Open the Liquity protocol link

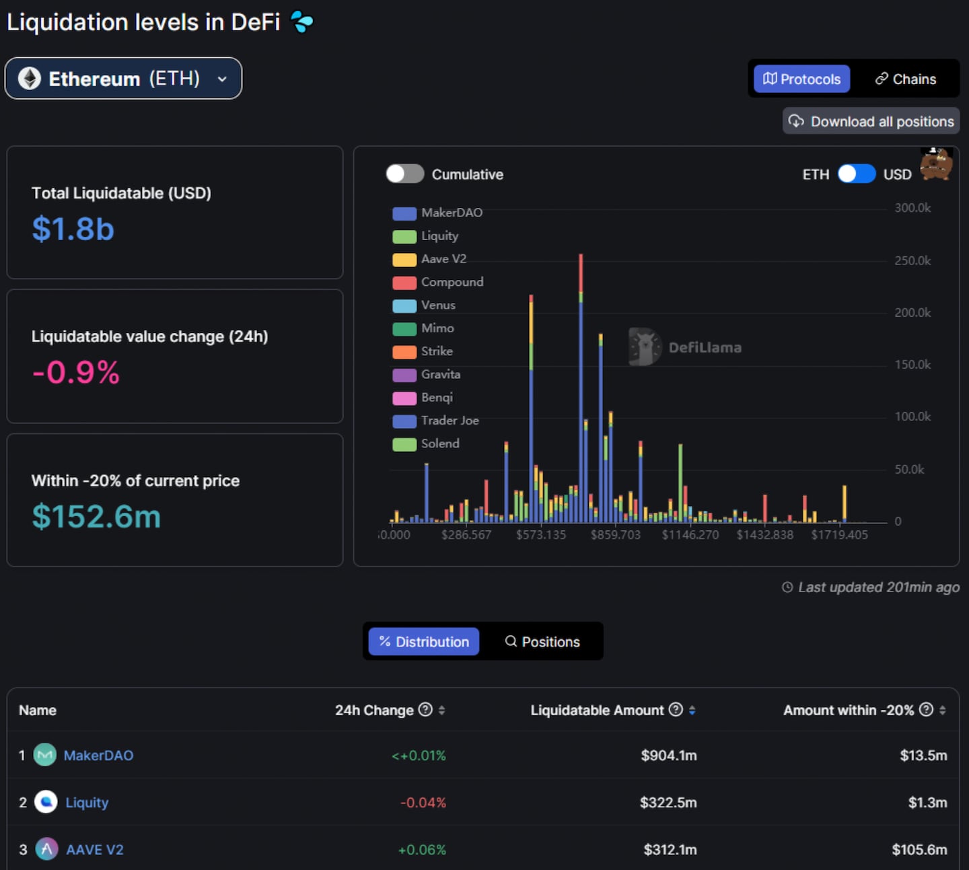(x=87, y=802)
